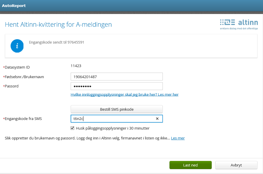
Task: Follow the Les mer link at bottom
Action: [x=178, y=138]
